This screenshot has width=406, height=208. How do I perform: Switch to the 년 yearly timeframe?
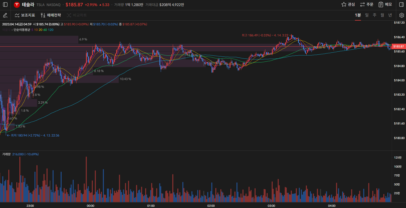click(390, 15)
